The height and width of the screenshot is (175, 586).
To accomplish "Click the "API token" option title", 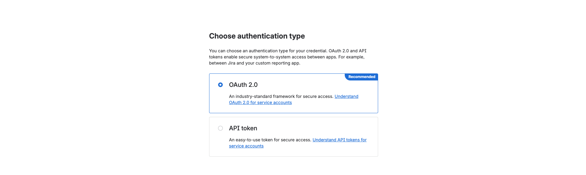I will [243, 128].
